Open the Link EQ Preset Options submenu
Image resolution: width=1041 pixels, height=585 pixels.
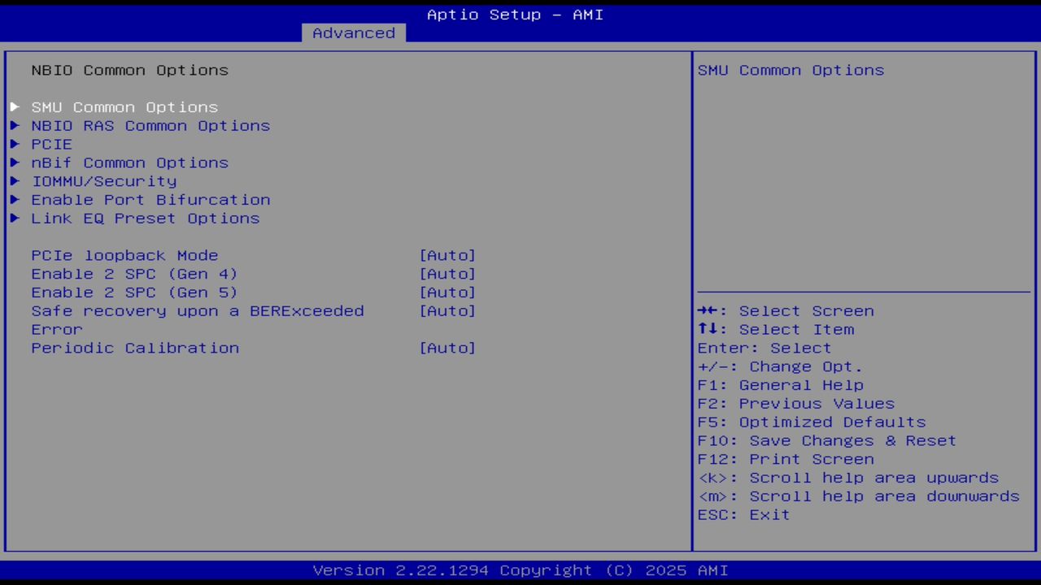145,218
